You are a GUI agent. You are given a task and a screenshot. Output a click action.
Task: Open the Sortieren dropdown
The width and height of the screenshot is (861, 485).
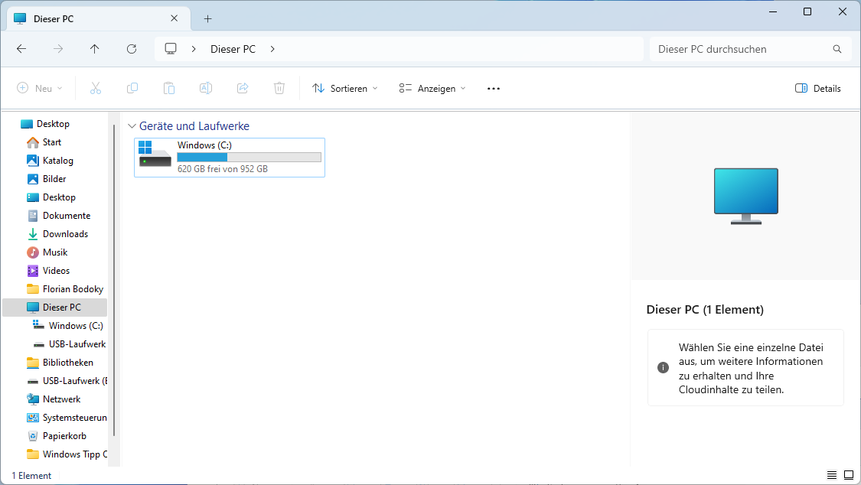[345, 88]
